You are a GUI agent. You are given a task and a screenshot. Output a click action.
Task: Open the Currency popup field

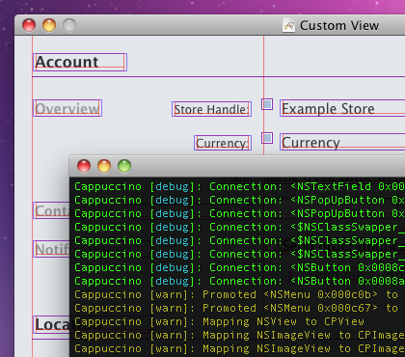pos(342,142)
